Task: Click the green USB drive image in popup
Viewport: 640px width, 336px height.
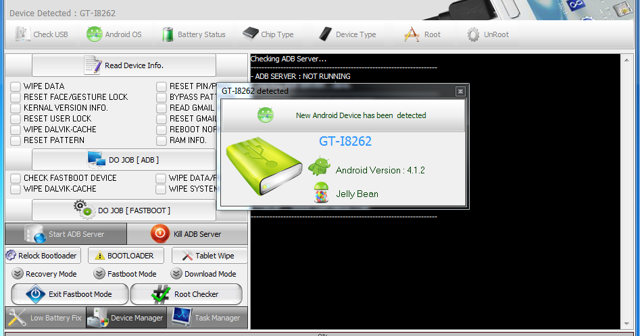Action: tap(264, 166)
